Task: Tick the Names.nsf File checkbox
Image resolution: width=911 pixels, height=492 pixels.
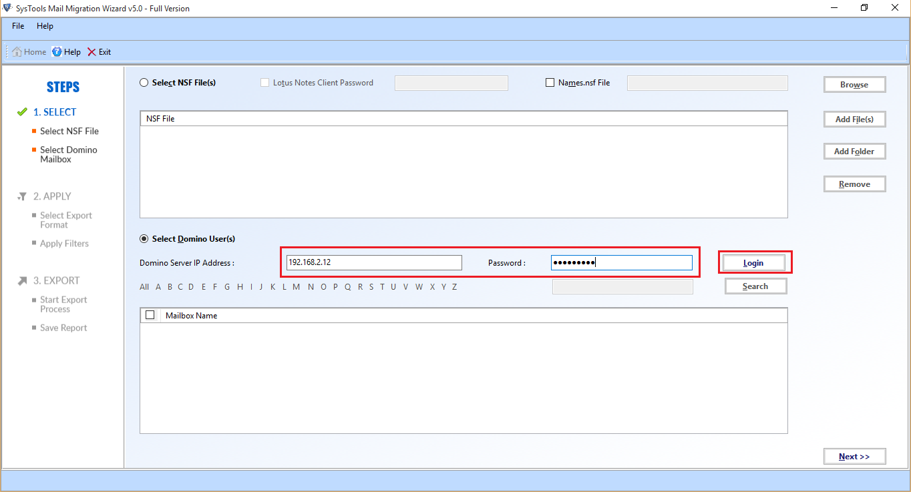Action: (550, 83)
